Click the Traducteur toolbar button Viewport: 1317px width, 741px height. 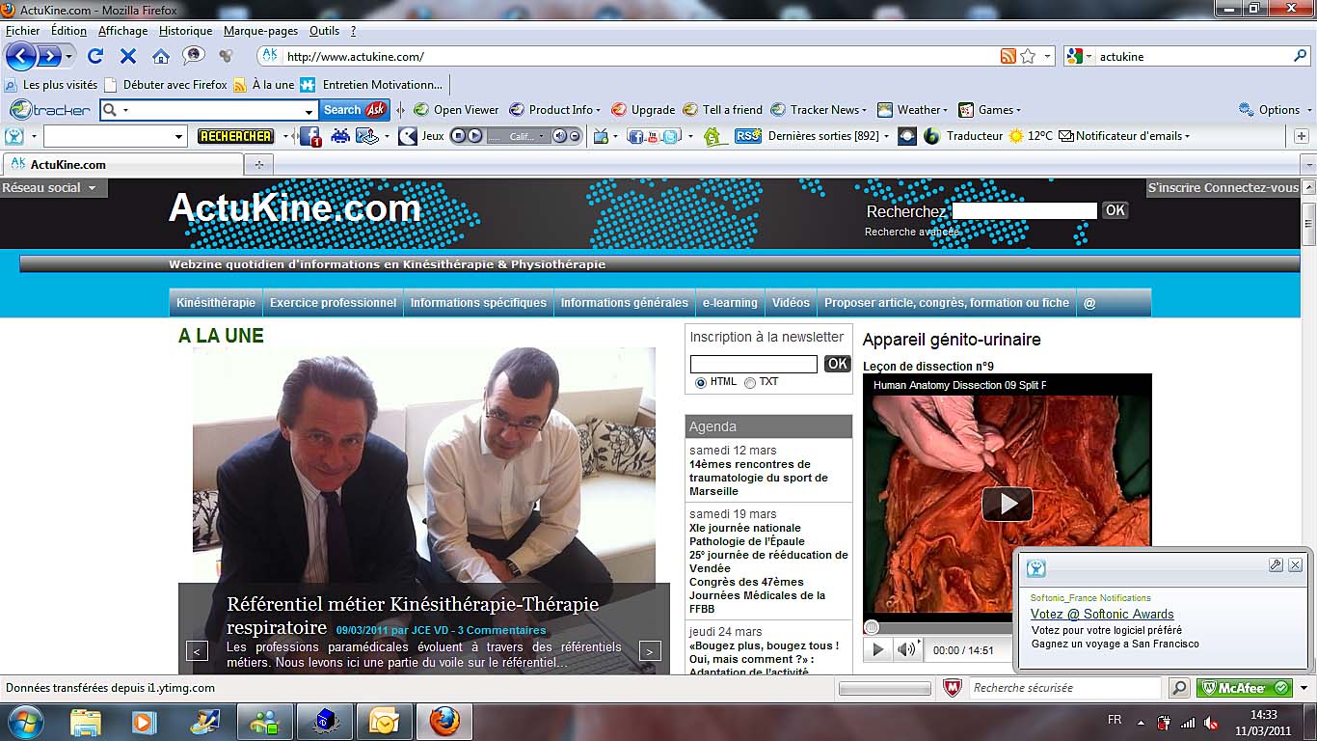(x=963, y=136)
